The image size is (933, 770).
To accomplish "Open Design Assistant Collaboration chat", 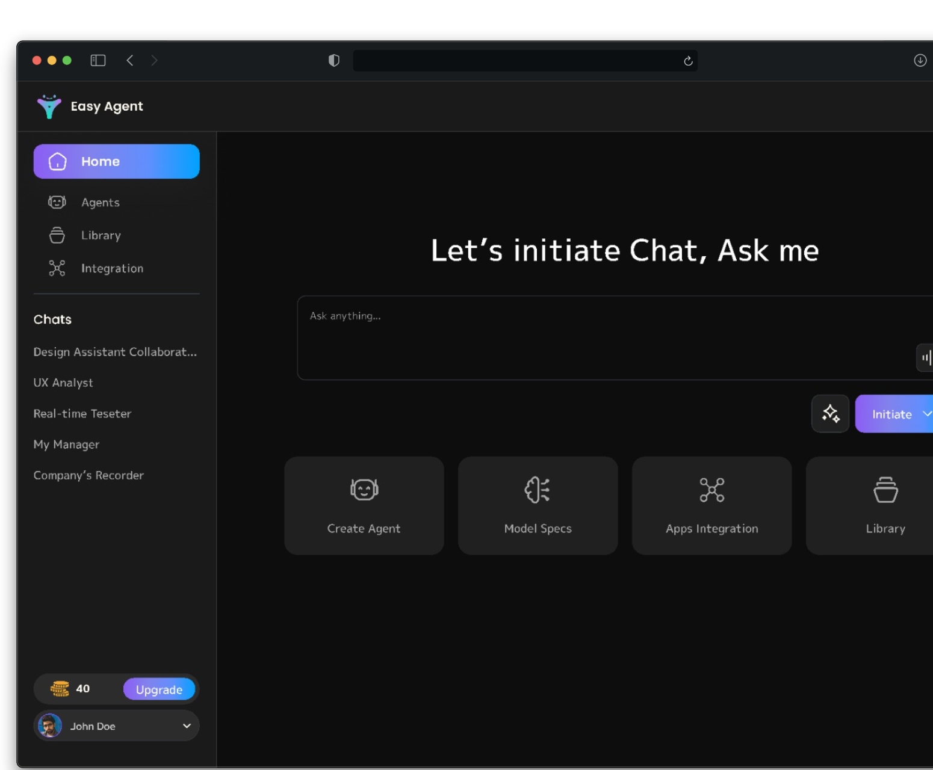I will pyautogui.click(x=115, y=352).
